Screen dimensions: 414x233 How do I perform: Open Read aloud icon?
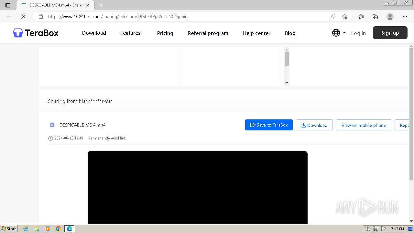click(333, 17)
